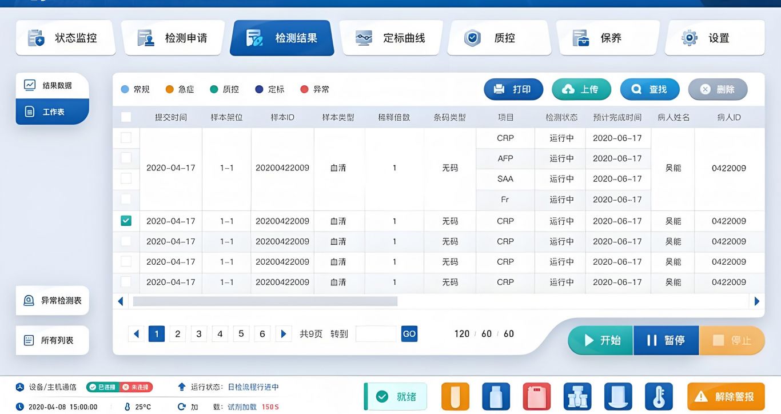Image resolution: width=781 pixels, height=414 pixels.
Task: Click the 停止 stop button
Action: coord(732,340)
